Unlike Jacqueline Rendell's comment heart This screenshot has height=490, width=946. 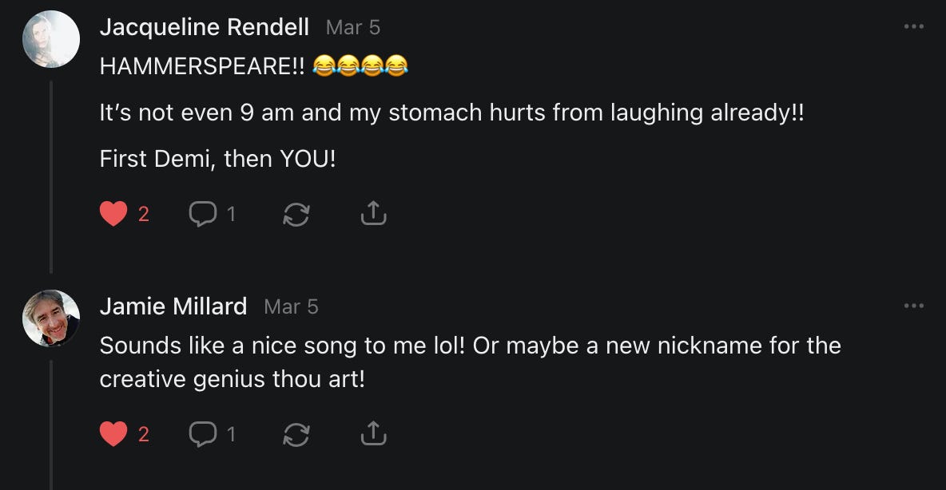point(113,214)
